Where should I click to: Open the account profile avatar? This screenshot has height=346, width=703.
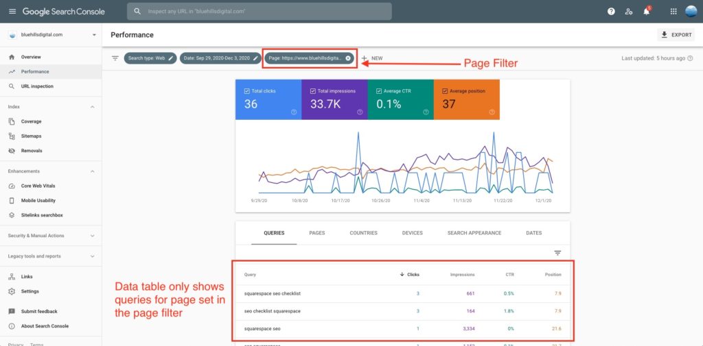point(691,11)
